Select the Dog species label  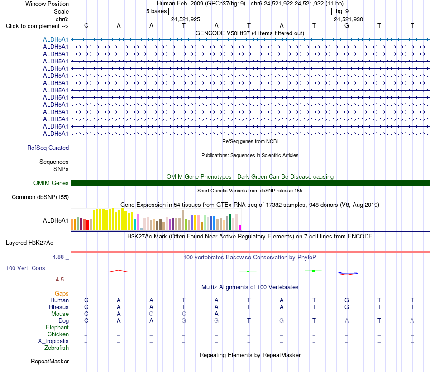click(x=63, y=321)
